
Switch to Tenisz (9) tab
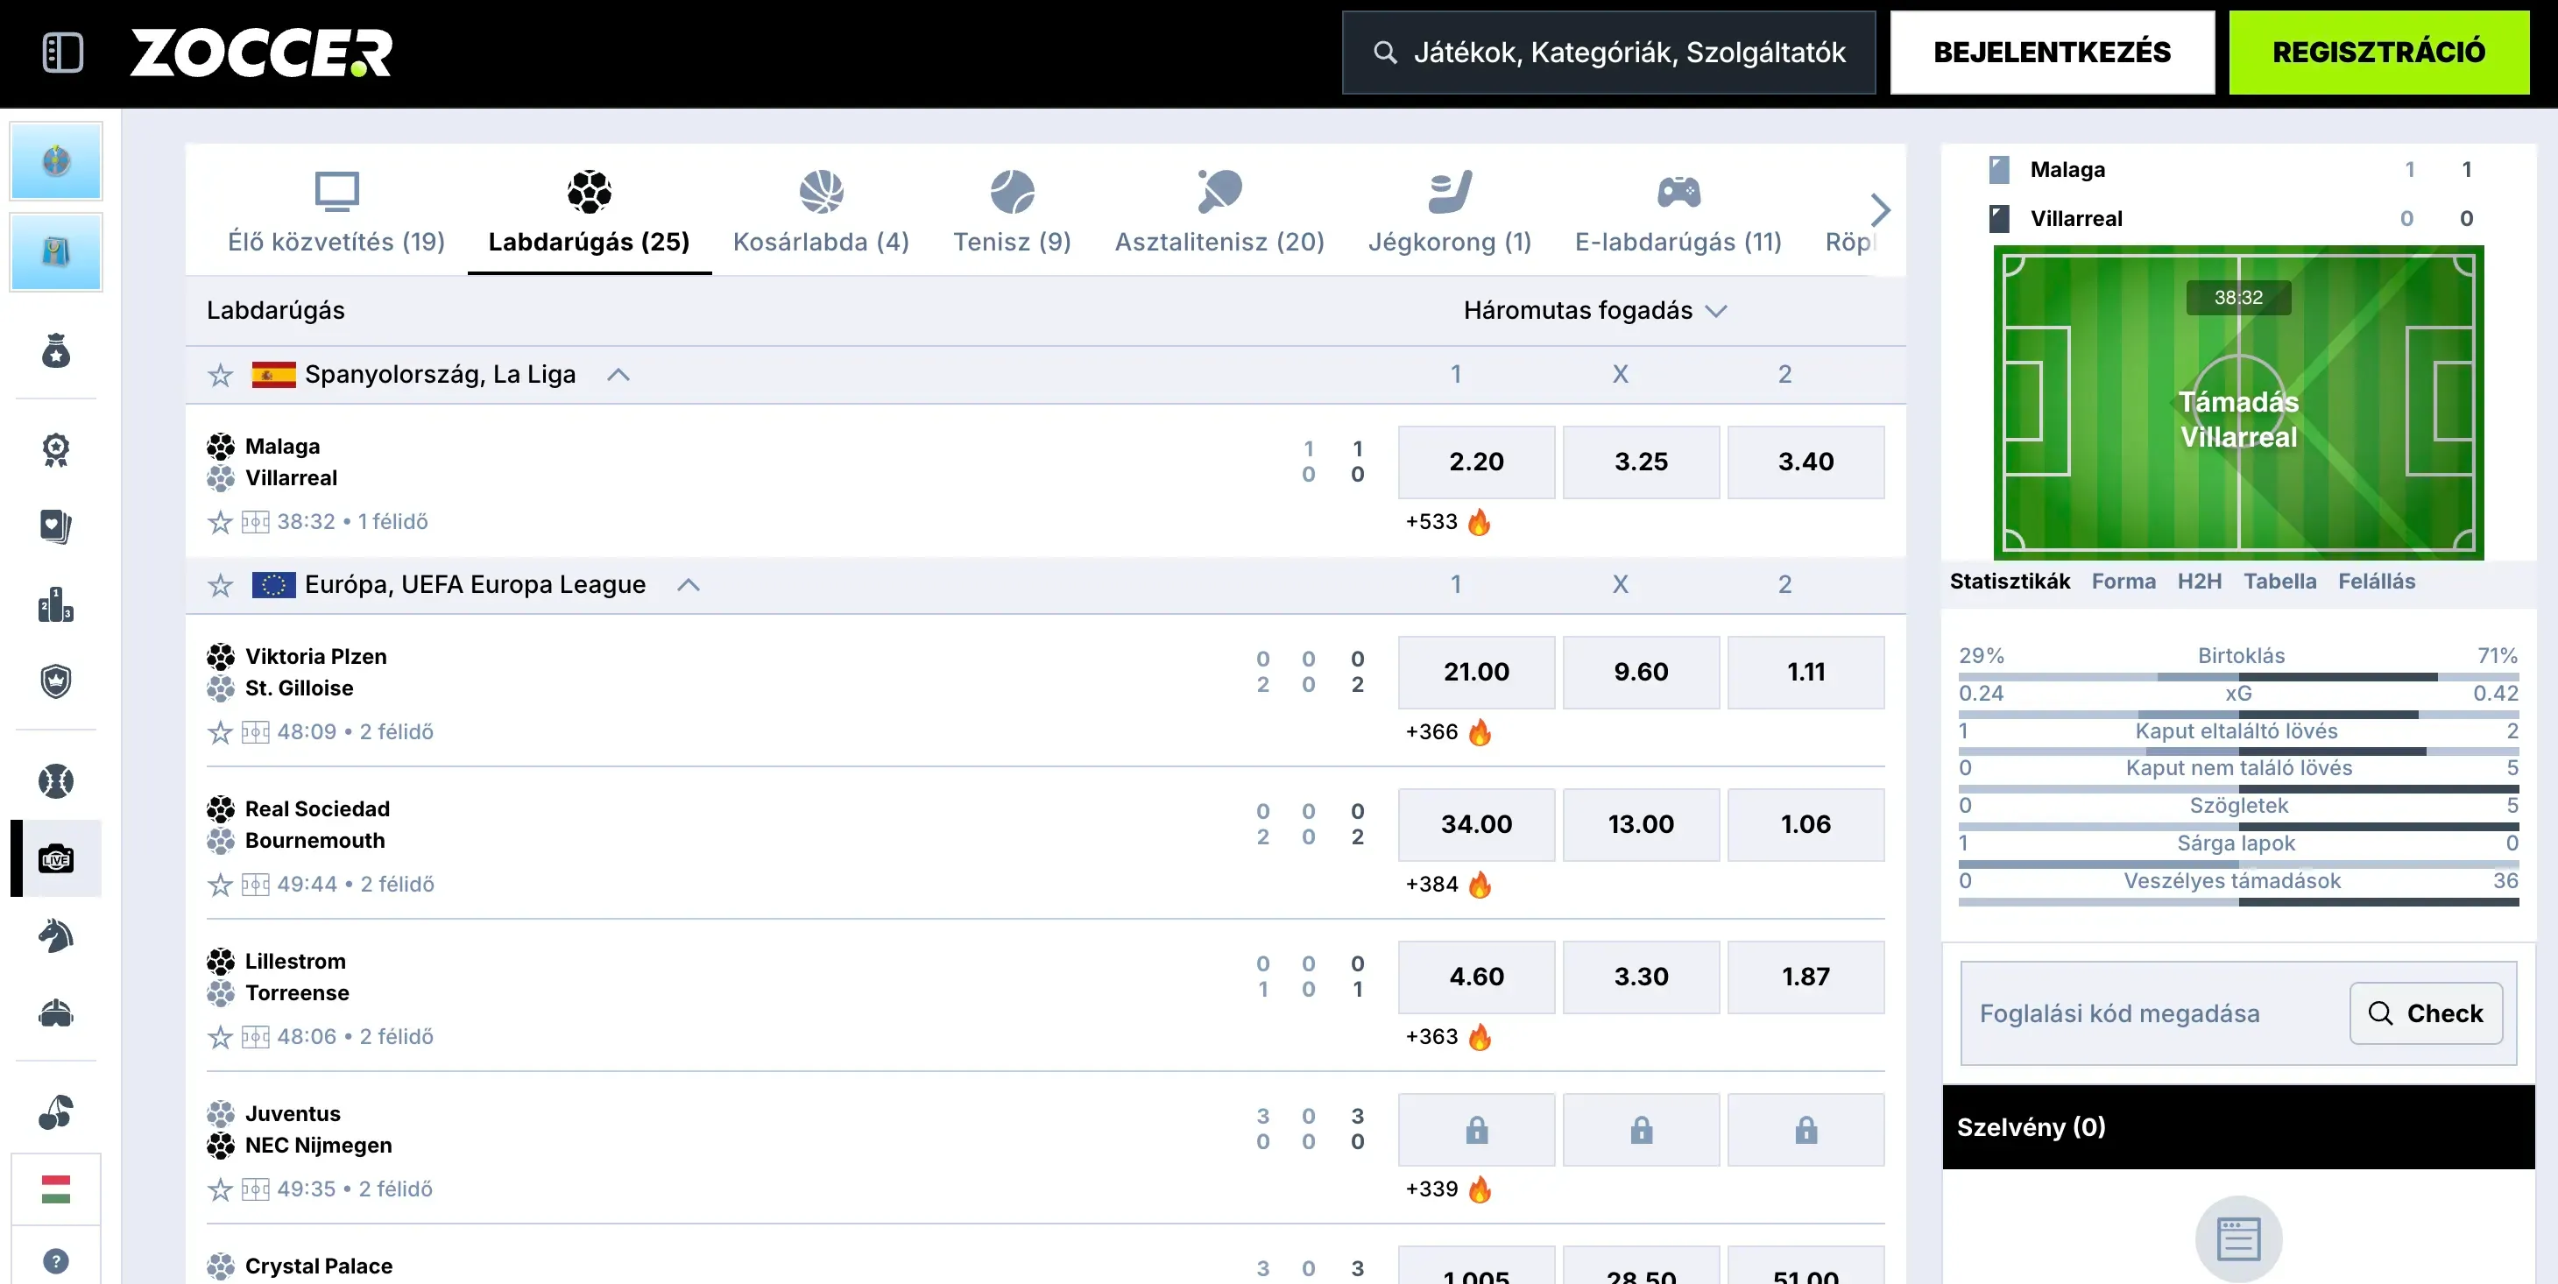pyautogui.click(x=1012, y=211)
